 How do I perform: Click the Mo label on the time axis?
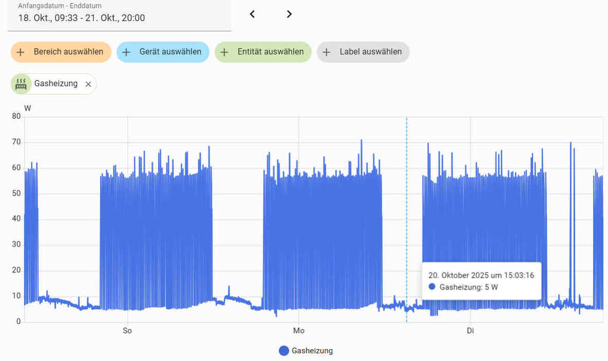[298, 331]
